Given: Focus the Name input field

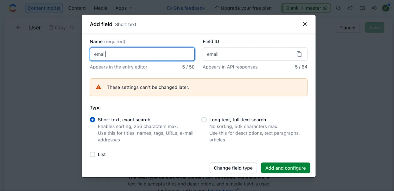Looking at the screenshot, I should click(x=142, y=54).
